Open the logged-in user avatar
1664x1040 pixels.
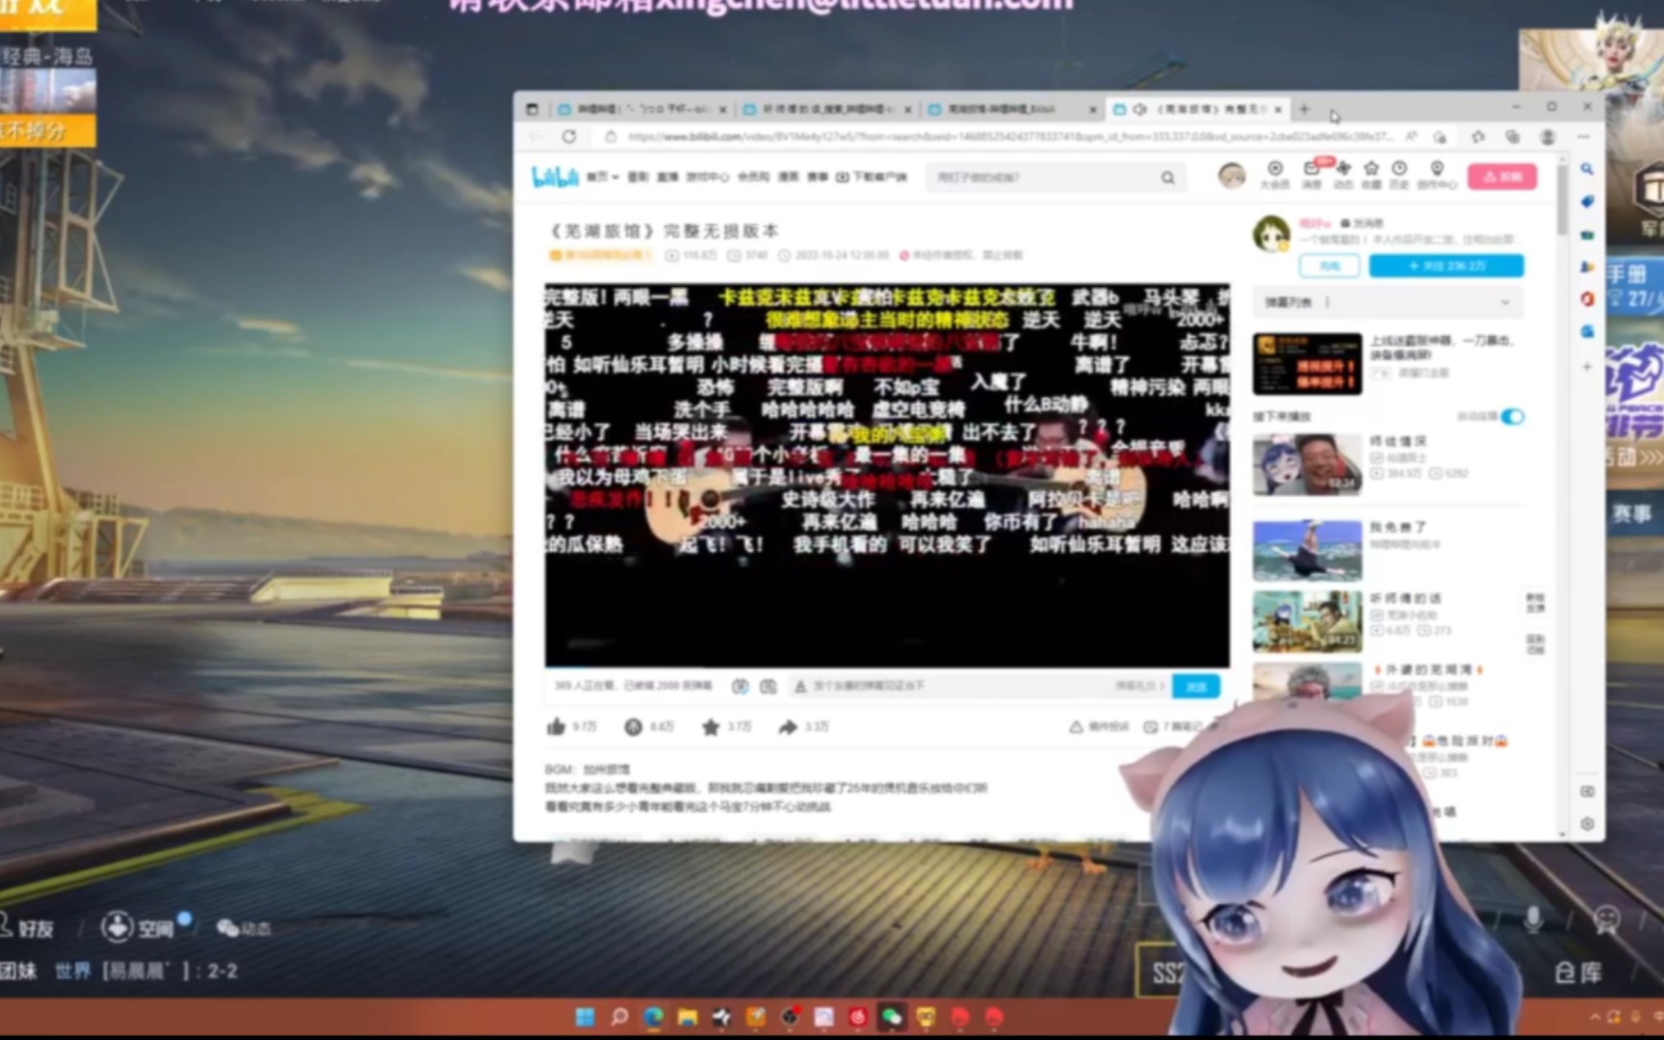(1231, 175)
